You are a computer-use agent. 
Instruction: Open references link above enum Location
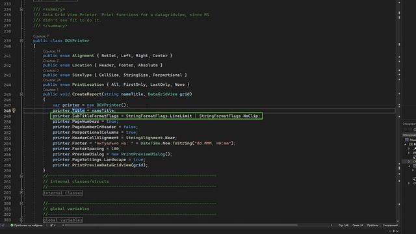pyautogui.click(x=51, y=60)
